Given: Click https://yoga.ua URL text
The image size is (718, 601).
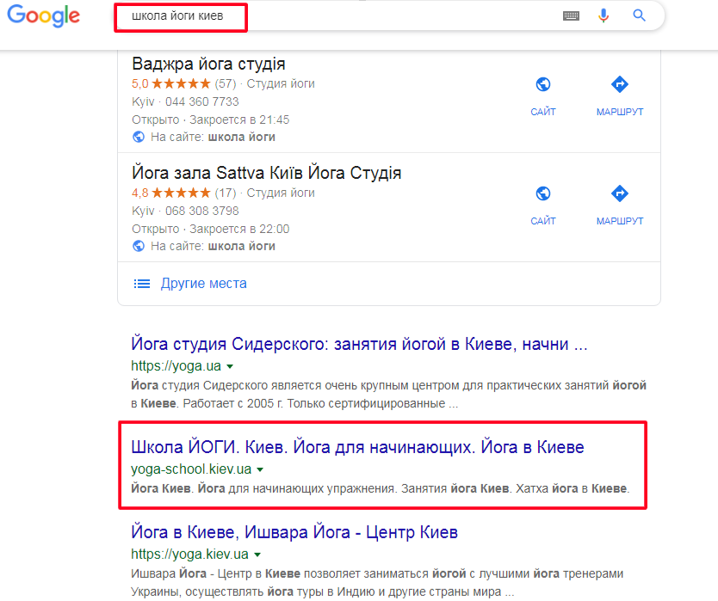Looking at the screenshot, I should [x=176, y=366].
